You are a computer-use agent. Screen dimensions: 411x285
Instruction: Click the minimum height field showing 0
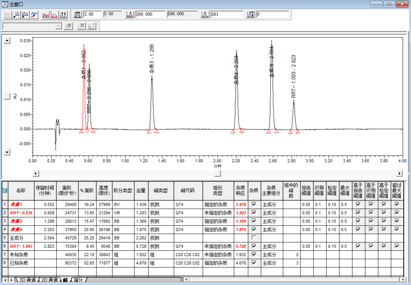pyautogui.click(x=272, y=14)
